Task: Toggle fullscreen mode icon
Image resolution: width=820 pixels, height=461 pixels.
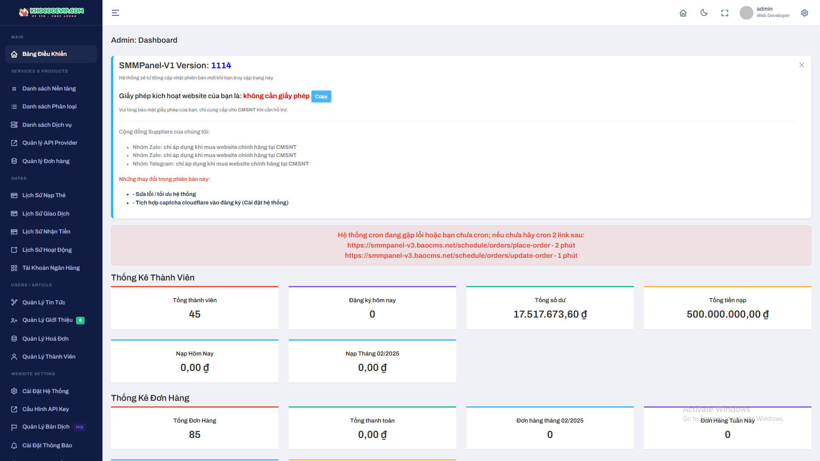Action: pyautogui.click(x=725, y=13)
